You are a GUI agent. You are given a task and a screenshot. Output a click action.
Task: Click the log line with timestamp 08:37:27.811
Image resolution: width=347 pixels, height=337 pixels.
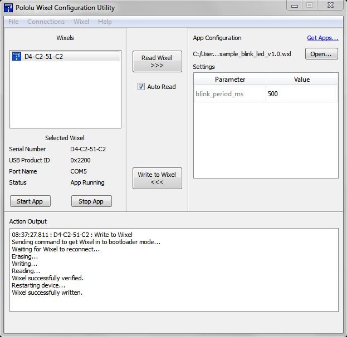(x=72, y=235)
